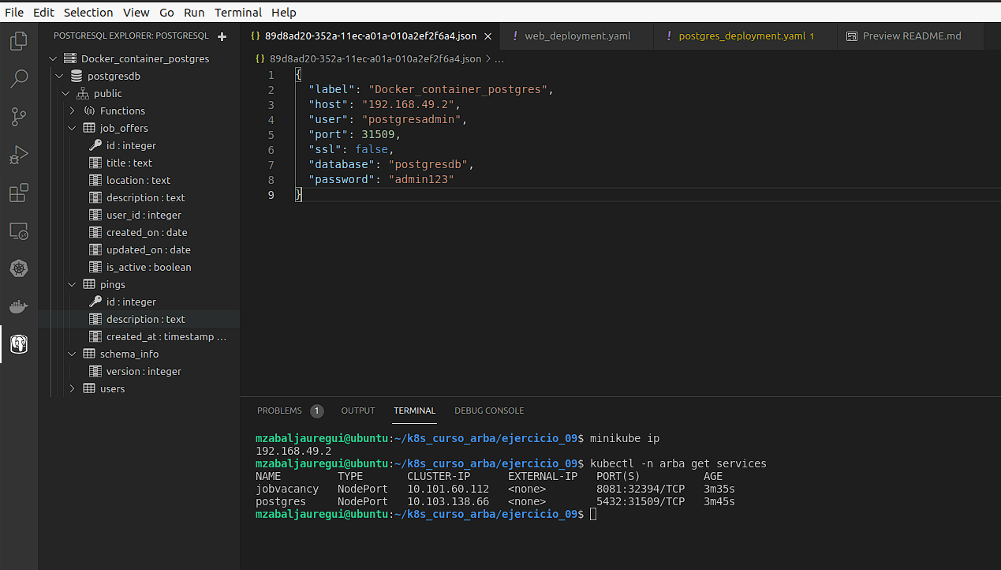Close the 89d8ad20 JSON file tab
The image size is (1001, 570).
[487, 36]
